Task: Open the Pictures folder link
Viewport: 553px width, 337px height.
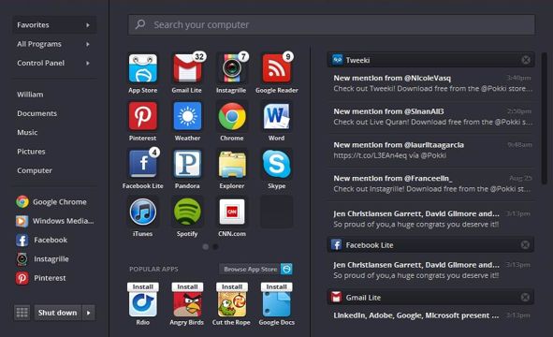Action: click(31, 152)
